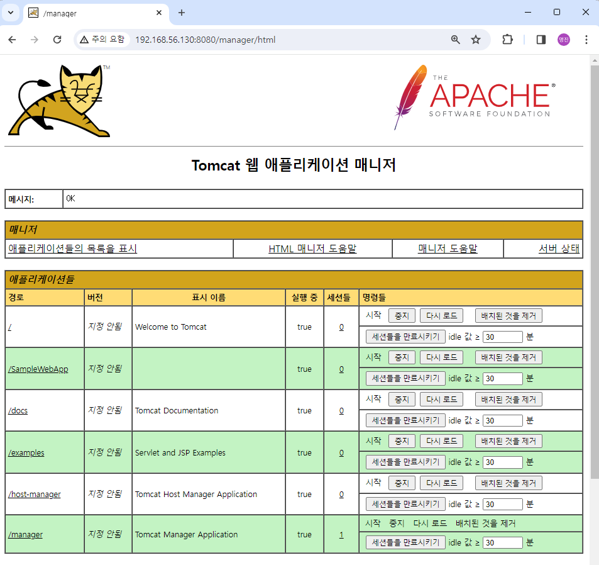Click the '실행 중' column header
This screenshot has height=565, width=599.
coord(304,298)
